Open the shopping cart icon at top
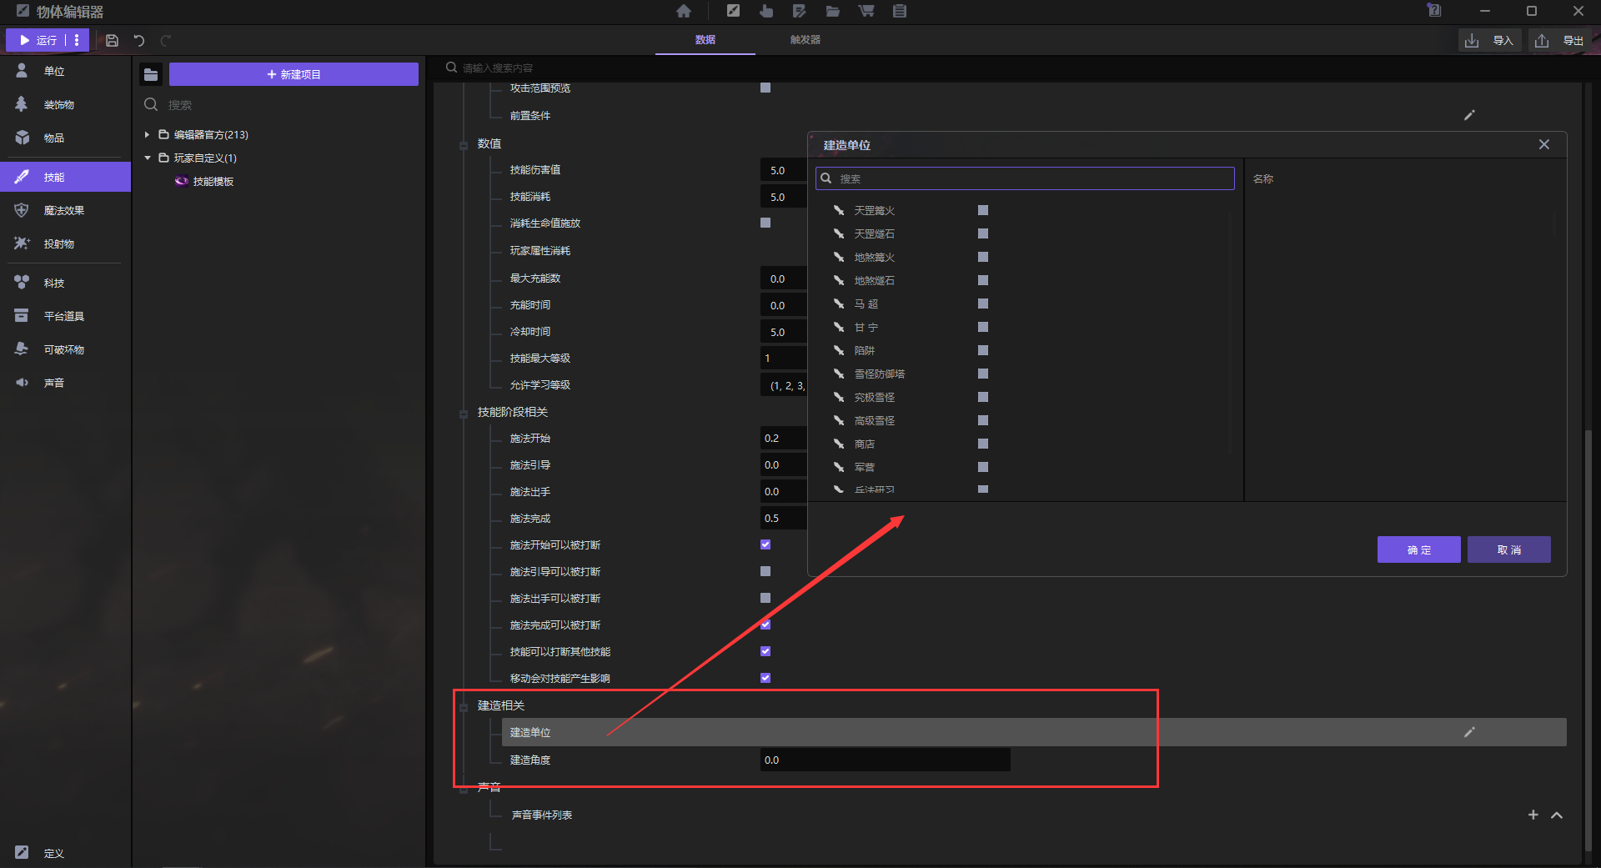Viewport: 1601px width, 868px height. coord(866,11)
